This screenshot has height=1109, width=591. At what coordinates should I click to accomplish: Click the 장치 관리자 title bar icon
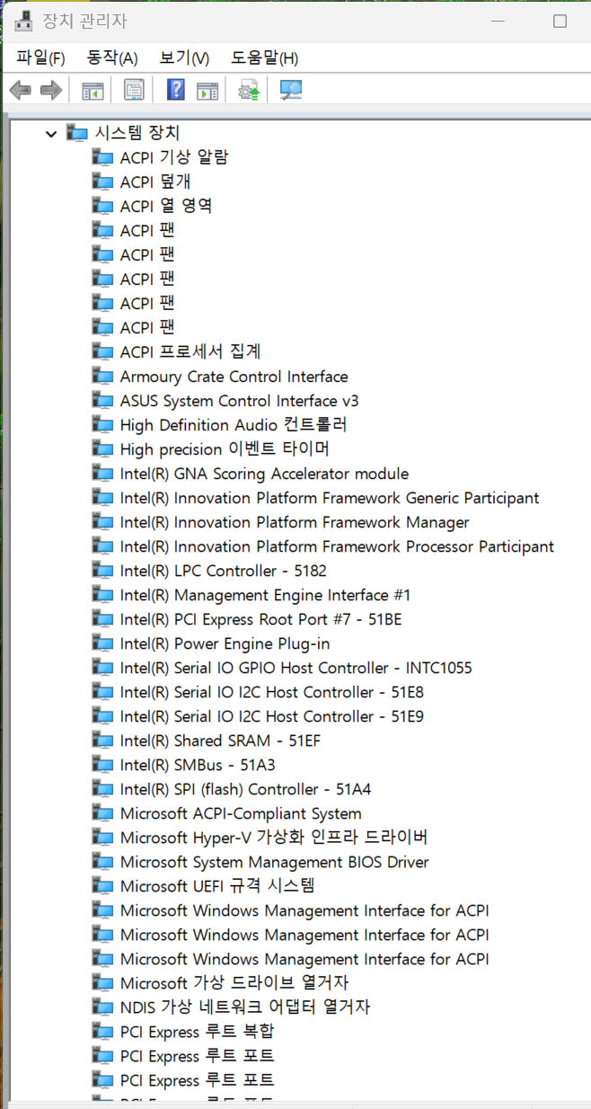pyautogui.click(x=23, y=20)
